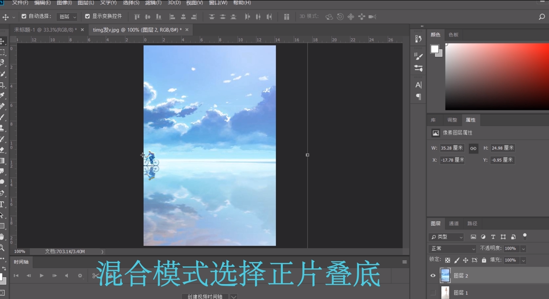This screenshot has width=549, height=299.
Task: Click distribute top edges icon
Action: tap(212, 17)
